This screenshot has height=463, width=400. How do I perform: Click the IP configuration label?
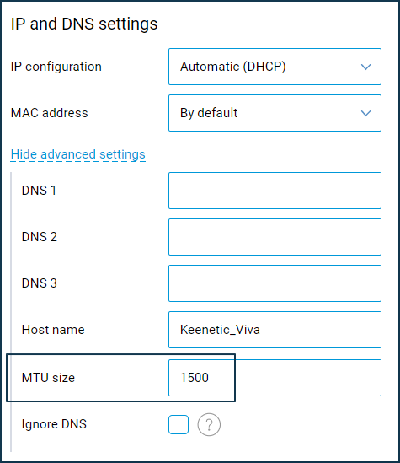[x=56, y=67]
